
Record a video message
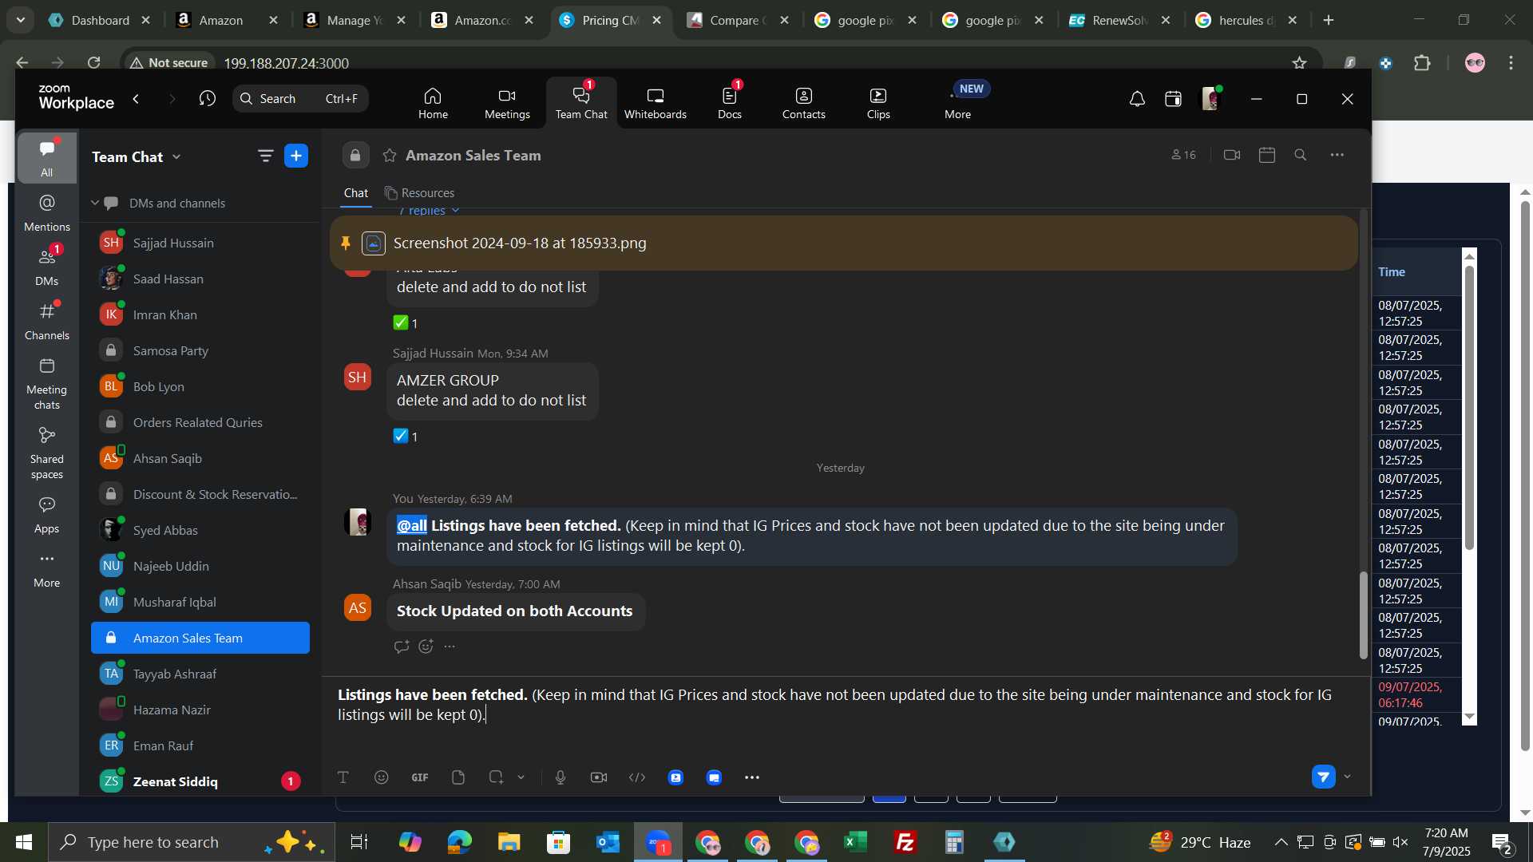(599, 777)
